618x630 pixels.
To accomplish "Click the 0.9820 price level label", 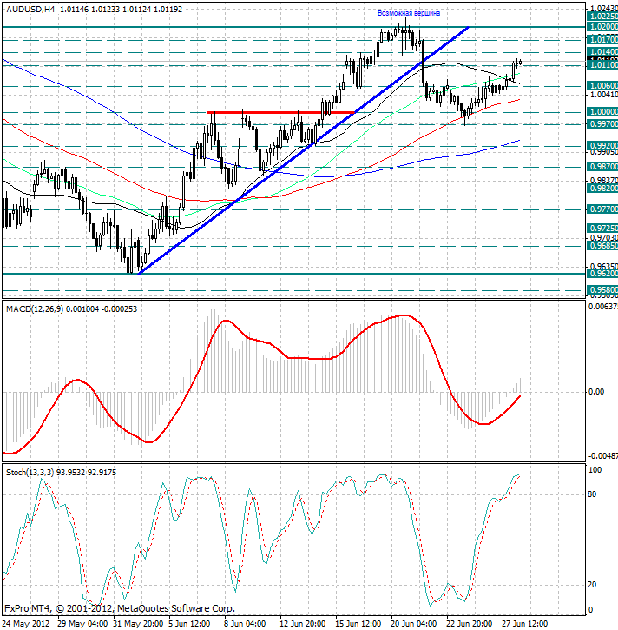I will pyautogui.click(x=602, y=188).
